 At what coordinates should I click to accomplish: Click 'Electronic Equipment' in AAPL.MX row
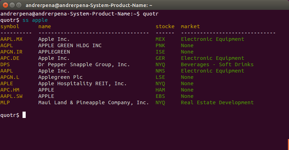click(x=212, y=39)
